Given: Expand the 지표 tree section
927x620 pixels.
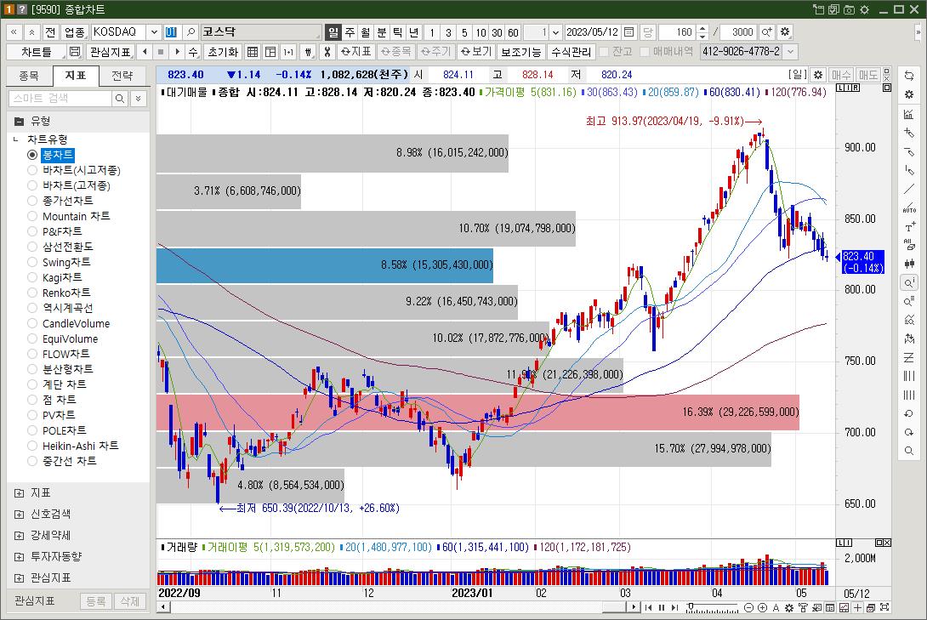Looking at the screenshot, I should [19, 493].
